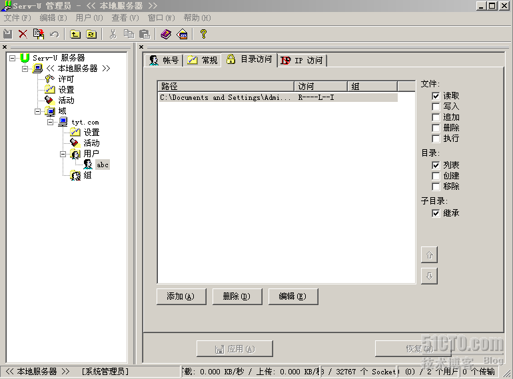Close the right details panel via X

pyautogui.click(x=141, y=47)
